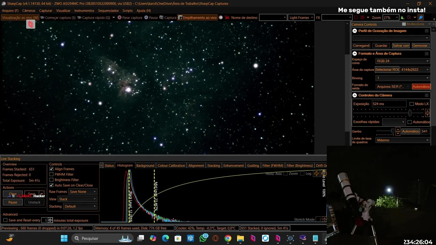436x245 pixels.
Task: Toggle Align Frames checkbox
Action: (51, 169)
